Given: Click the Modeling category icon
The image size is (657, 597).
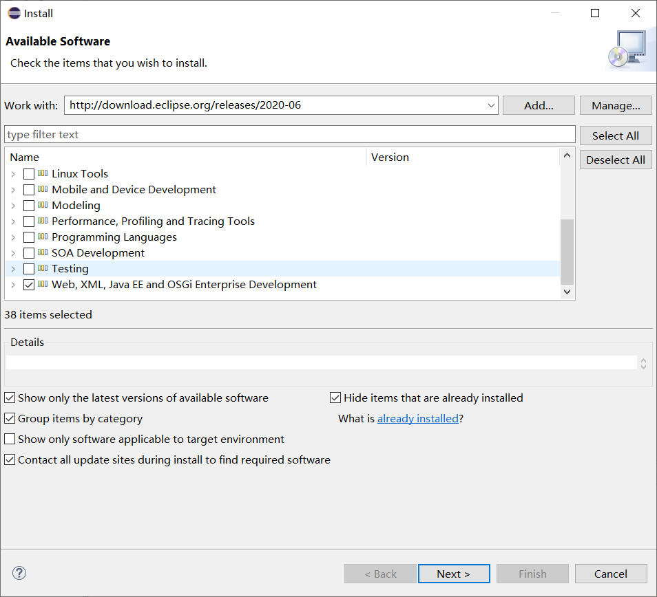Looking at the screenshot, I should 43,205.
